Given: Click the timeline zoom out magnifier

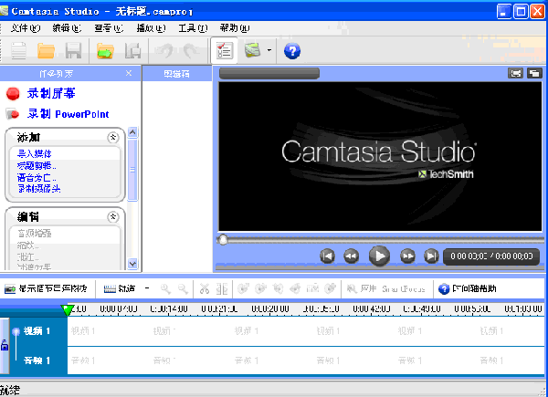Looking at the screenshot, I should tap(183, 288).
